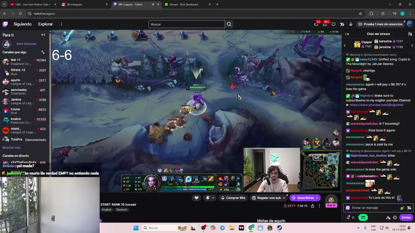Go to Twitch home via logo

pos(5,24)
